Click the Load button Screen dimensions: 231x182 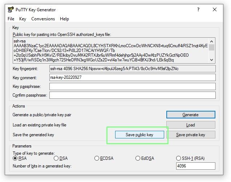click(x=191, y=125)
